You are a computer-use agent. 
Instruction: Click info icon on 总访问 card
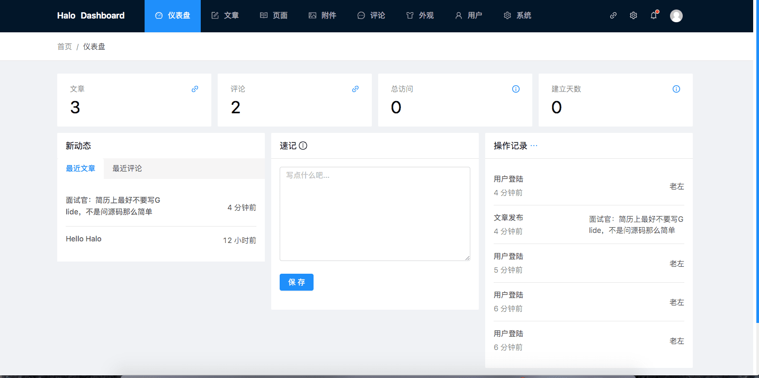click(x=516, y=89)
